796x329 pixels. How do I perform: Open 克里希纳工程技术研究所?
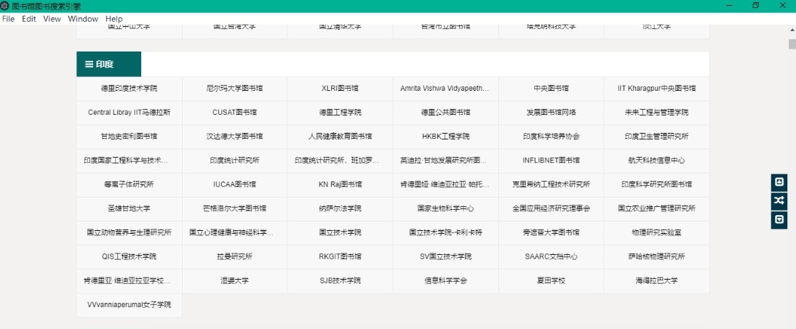551,184
